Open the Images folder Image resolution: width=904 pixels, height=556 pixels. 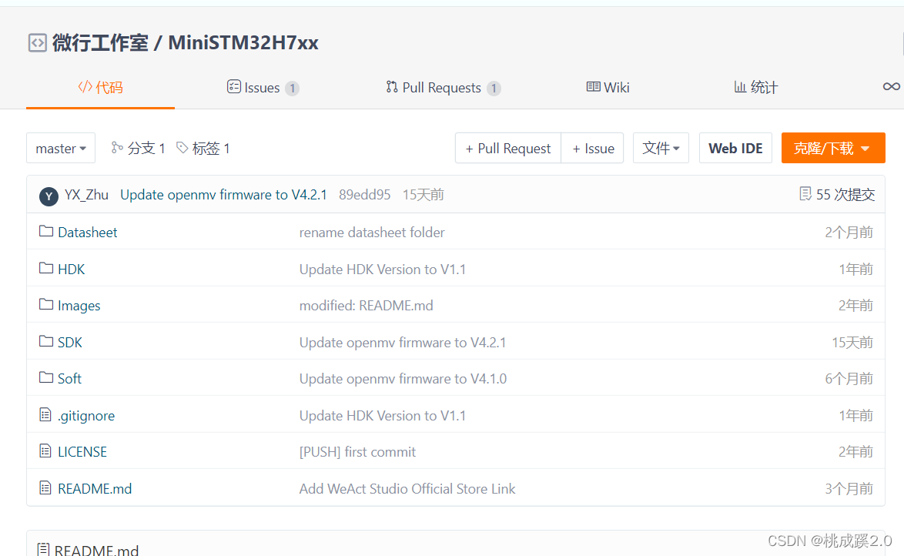[79, 306]
